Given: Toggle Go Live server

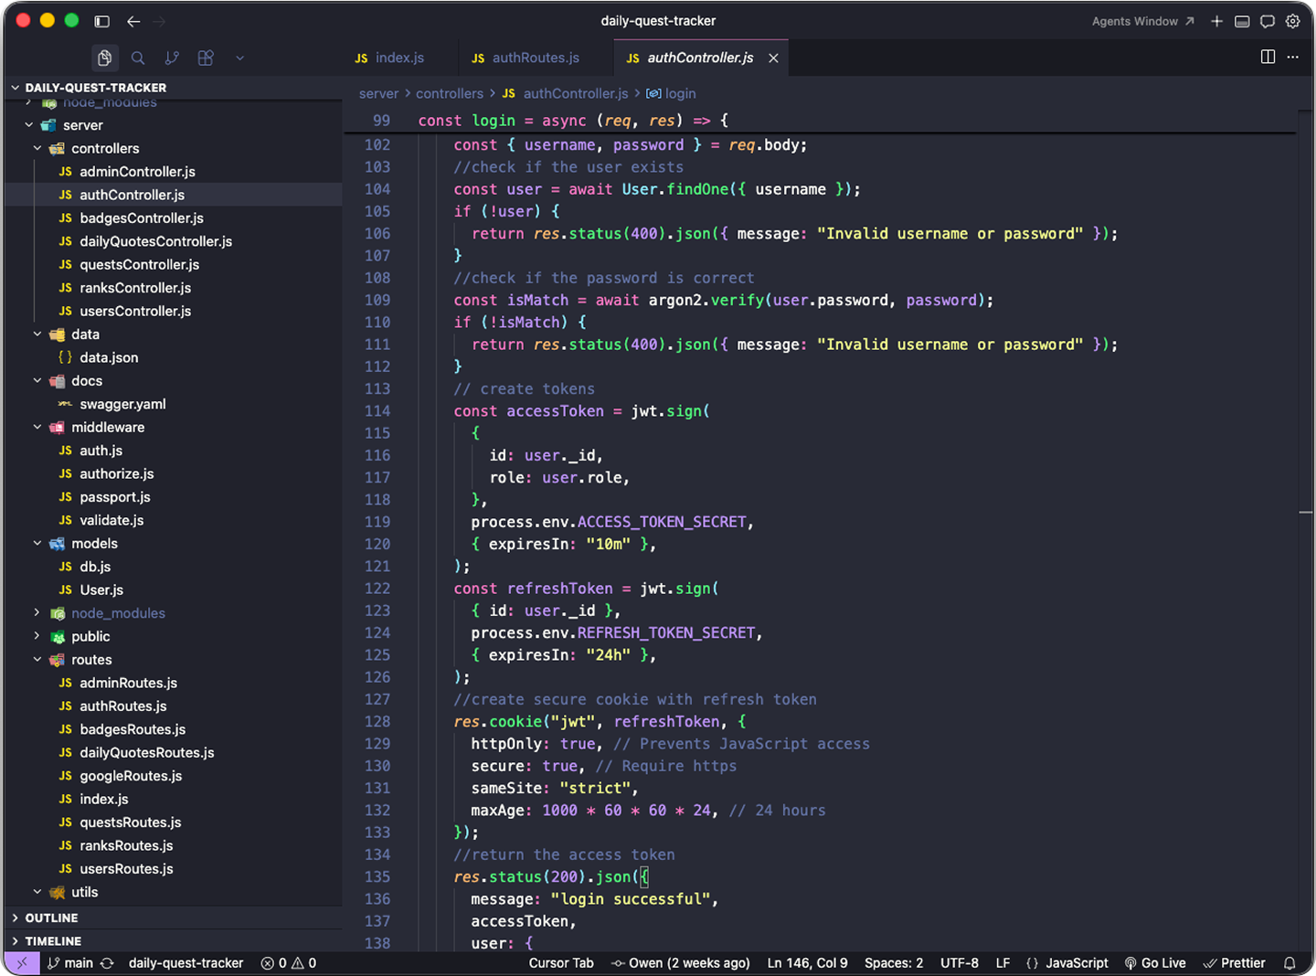Looking at the screenshot, I should [x=1155, y=963].
